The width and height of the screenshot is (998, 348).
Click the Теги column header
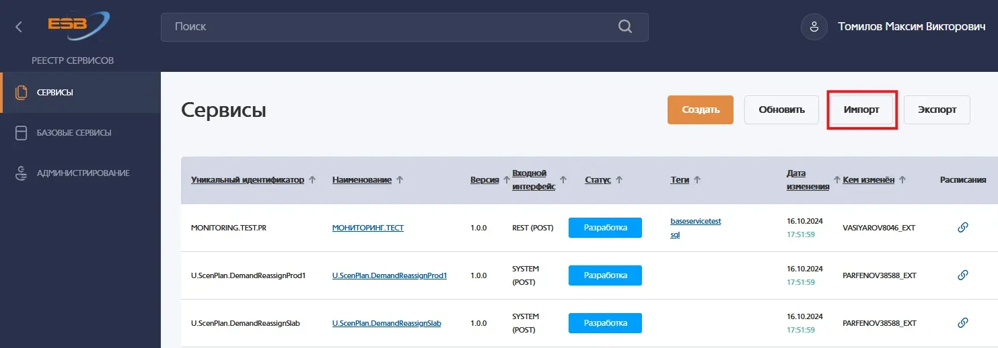point(680,180)
